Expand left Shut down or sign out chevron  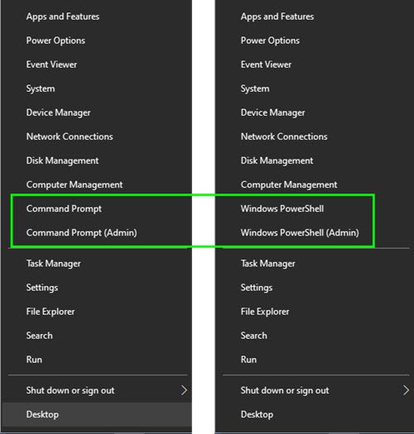point(184,390)
